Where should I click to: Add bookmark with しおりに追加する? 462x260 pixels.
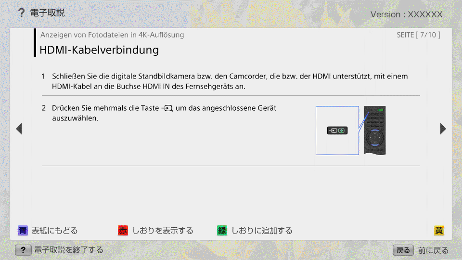(x=262, y=231)
